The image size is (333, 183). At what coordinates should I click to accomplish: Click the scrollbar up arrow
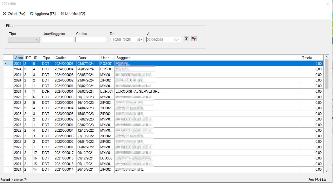point(326,57)
